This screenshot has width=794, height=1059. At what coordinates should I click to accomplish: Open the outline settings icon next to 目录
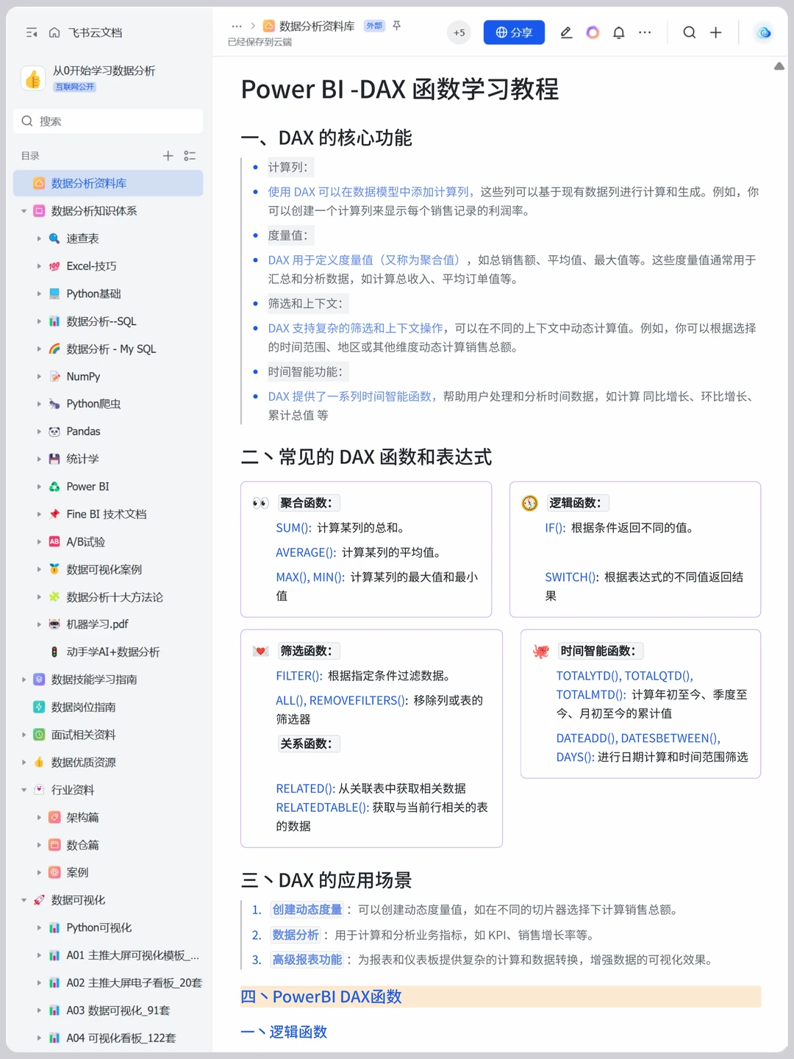(189, 155)
